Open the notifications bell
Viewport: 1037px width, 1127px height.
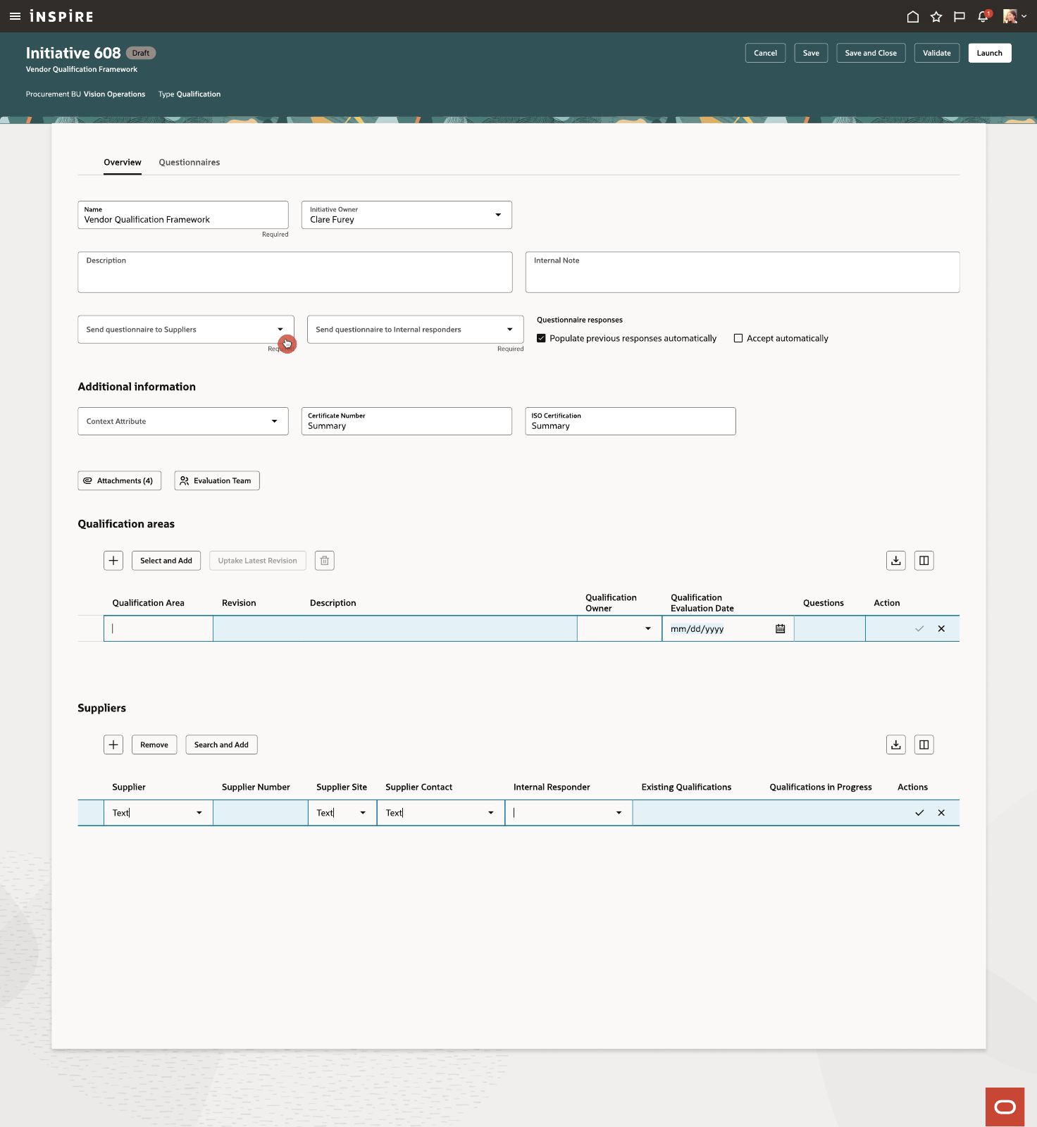tap(983, 16)
